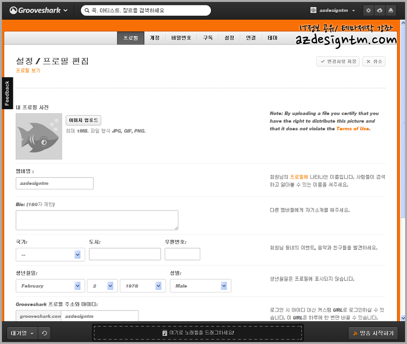
Task: Click inside the Bio text area
Action: tap(97, 220)
